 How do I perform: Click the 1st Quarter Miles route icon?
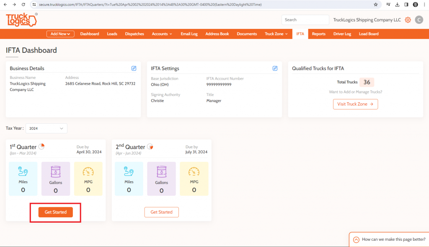[23, 172]
